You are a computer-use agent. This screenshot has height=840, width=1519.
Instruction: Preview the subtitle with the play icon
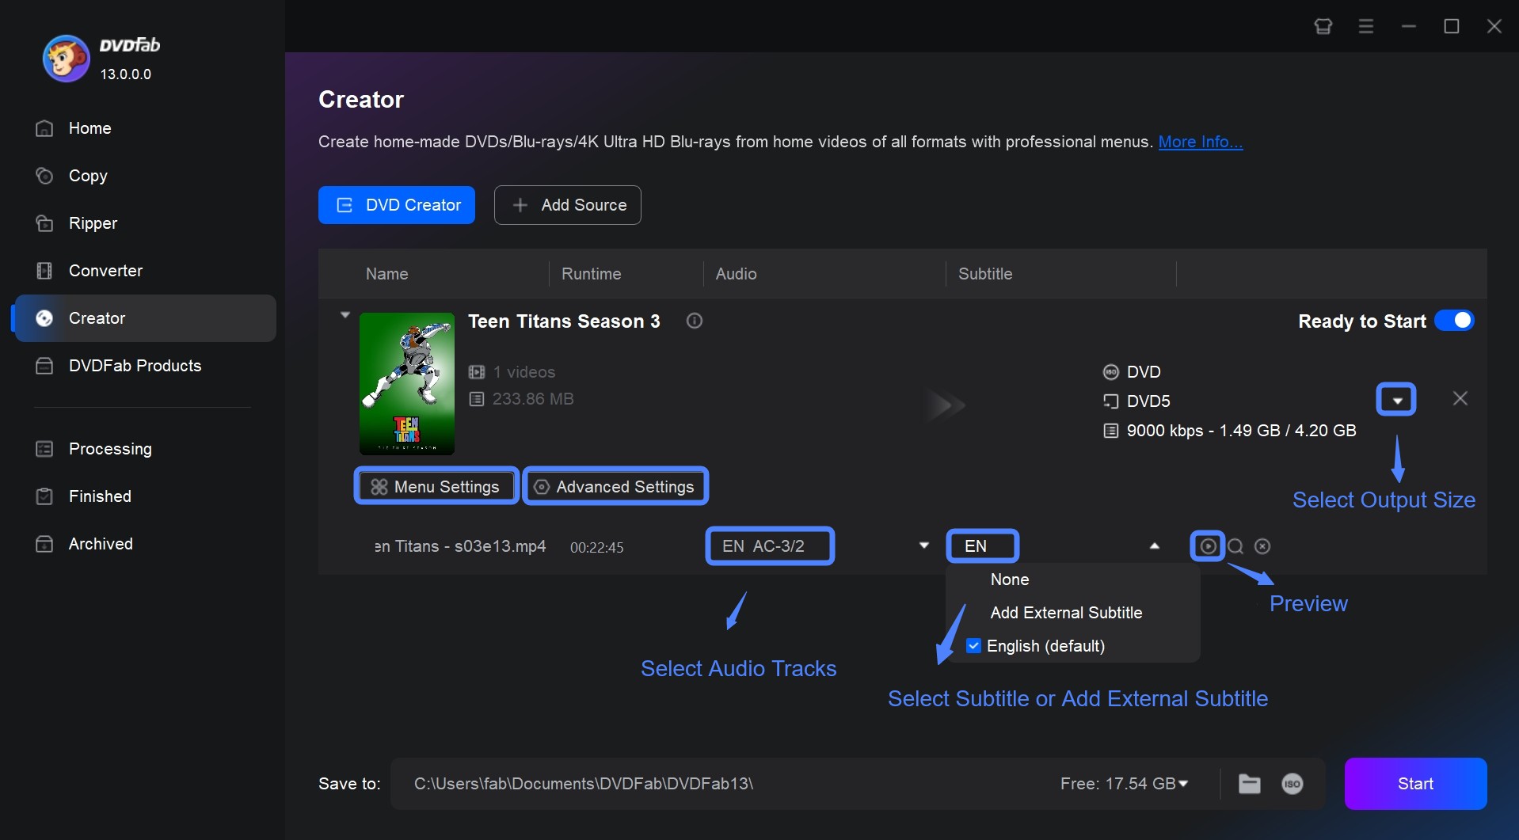(x=1209, y=545)
